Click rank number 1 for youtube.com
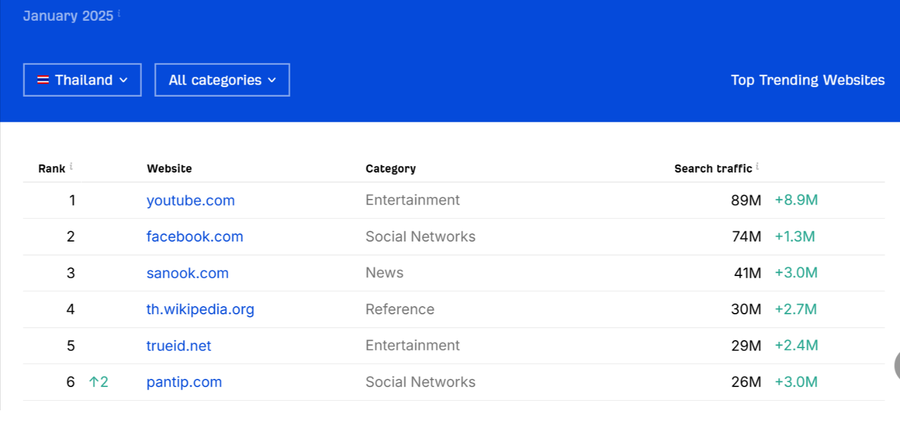Viewport: 900px width, 441px height. point(72,200)
